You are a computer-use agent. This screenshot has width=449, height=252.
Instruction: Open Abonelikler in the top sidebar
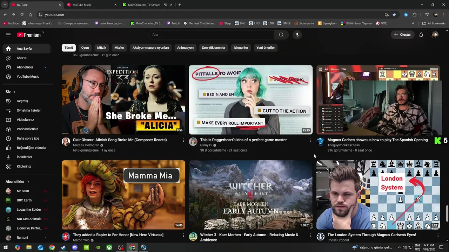click(x=27, y=67)
